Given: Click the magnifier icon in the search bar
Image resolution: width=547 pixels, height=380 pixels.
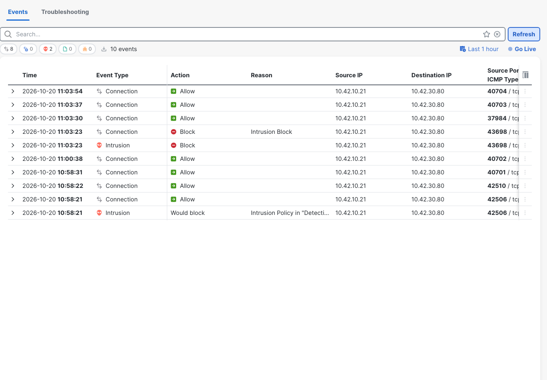Looking at the screenshot, I should (8, 34).
